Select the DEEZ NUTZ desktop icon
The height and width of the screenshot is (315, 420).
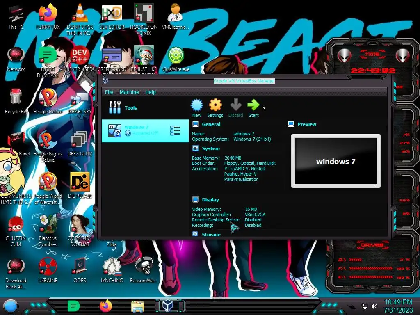coord(80,144)
